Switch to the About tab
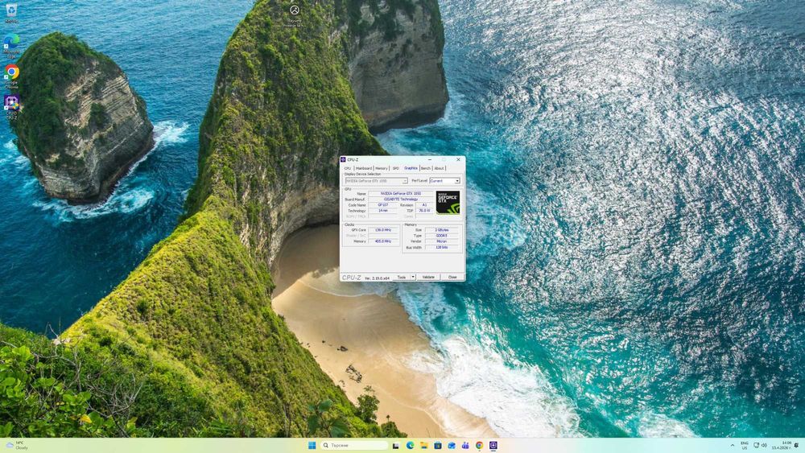805x453 pixels. click(439, 168)
